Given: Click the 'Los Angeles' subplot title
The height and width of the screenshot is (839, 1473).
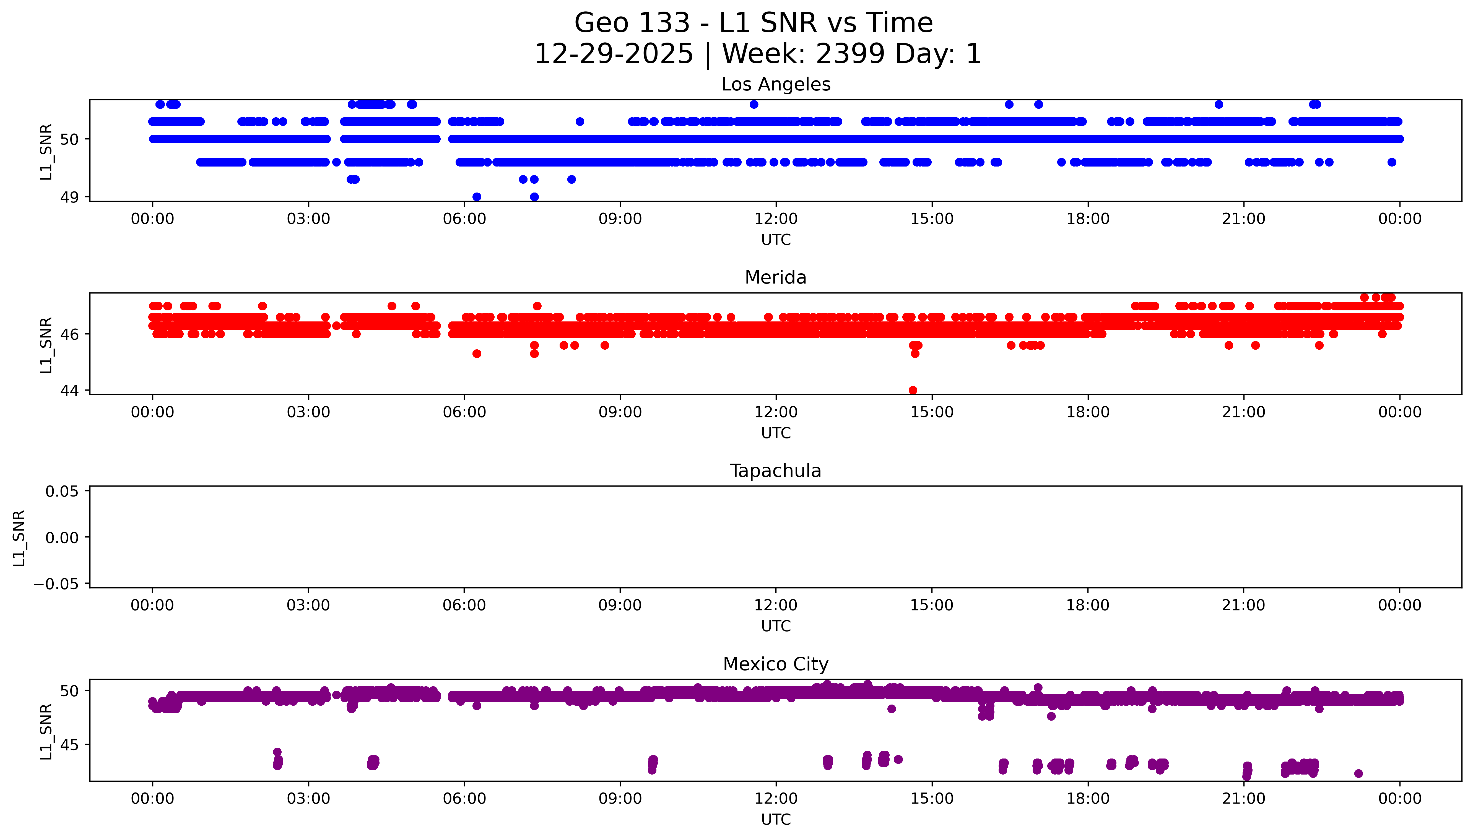Looking at the screenshot, I should [775, 85].
